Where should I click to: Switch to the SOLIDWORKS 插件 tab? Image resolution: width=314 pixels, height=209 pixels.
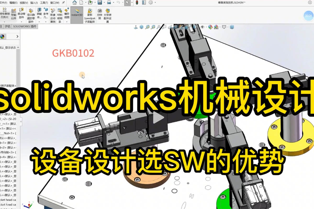tap(25, 26)
